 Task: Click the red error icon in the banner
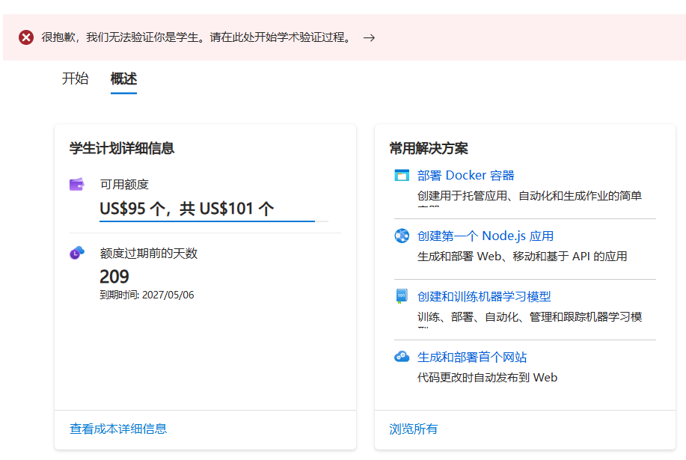[x=26, y=37]
